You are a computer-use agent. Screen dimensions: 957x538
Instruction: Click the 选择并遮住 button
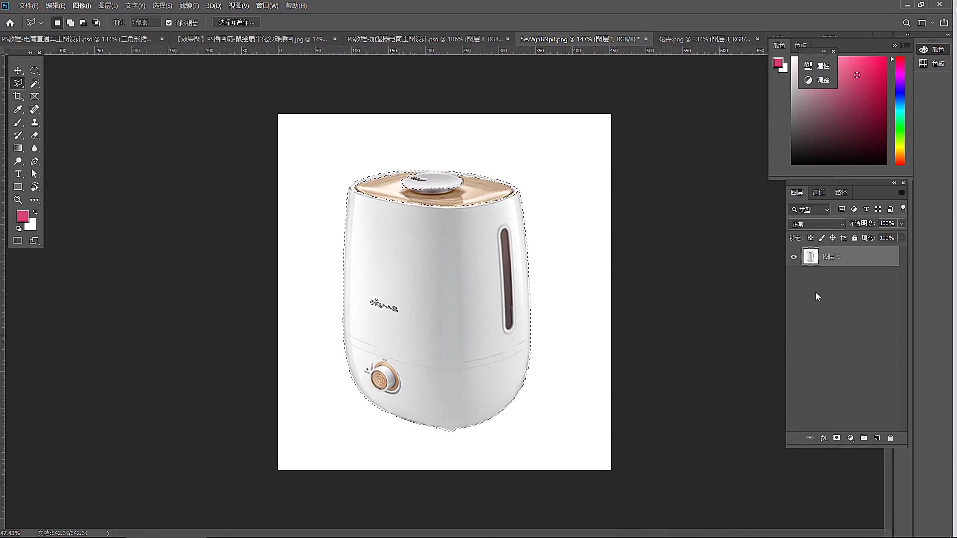coord(237,23)
